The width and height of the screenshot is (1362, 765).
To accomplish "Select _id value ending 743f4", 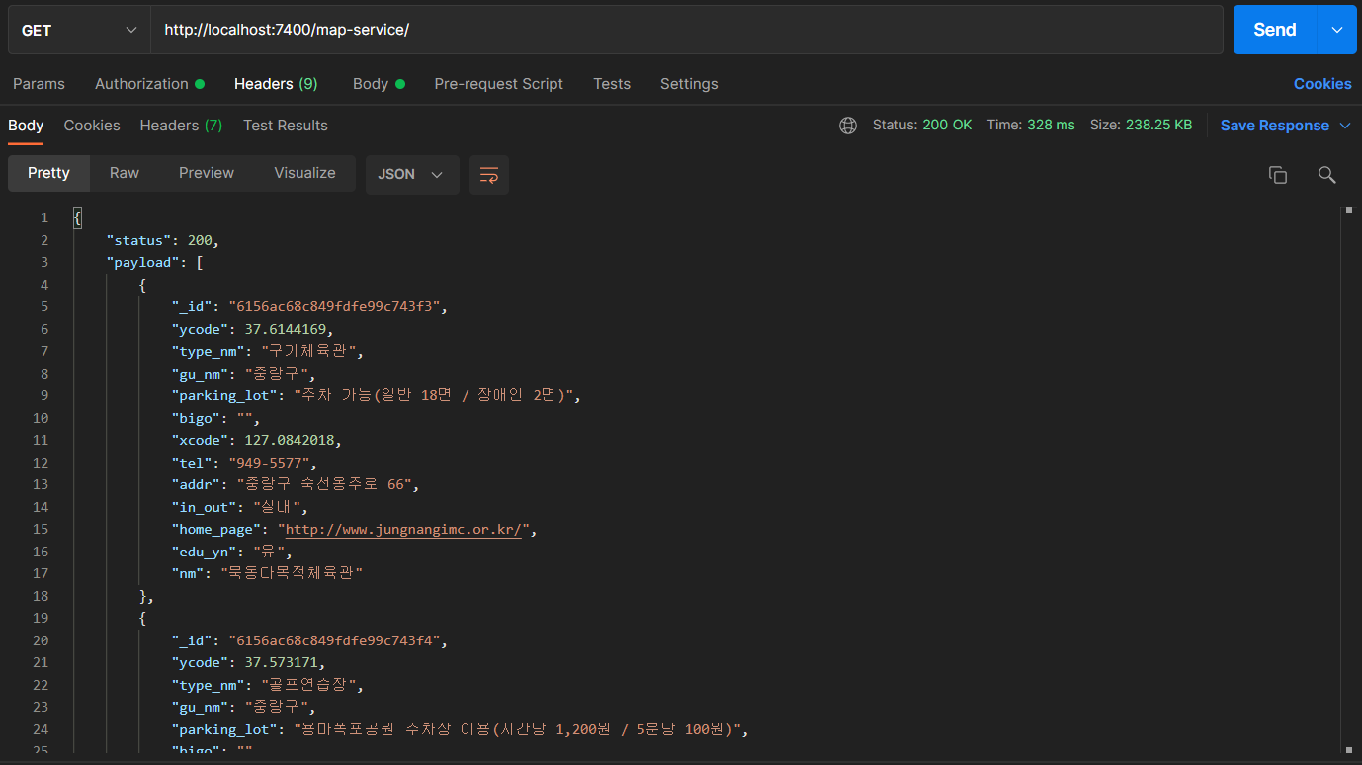I will [x=334, y=640].
